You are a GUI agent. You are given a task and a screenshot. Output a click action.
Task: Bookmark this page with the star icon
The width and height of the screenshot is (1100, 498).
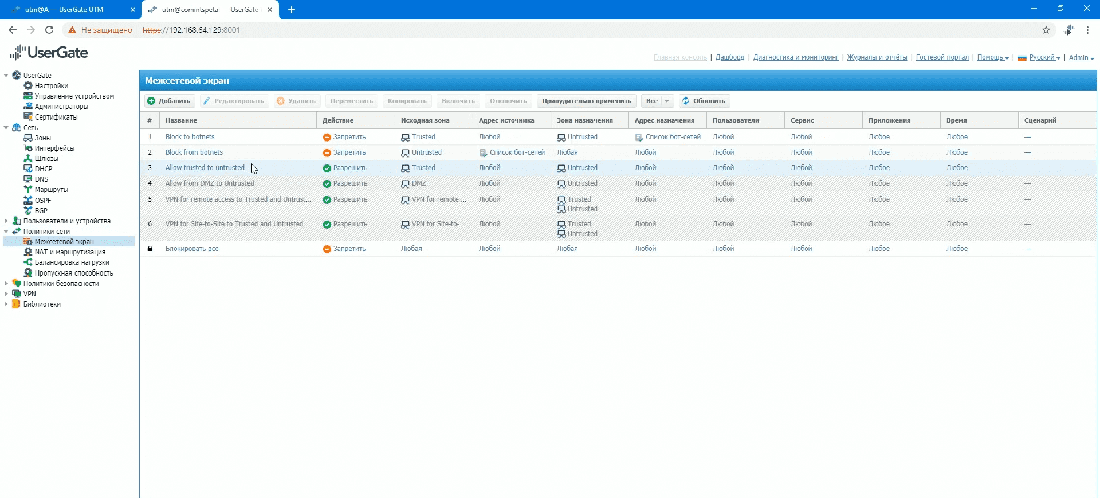1046,30
